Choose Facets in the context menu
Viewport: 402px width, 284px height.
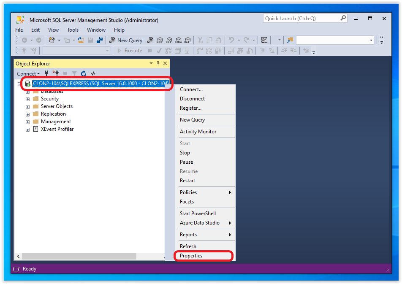[x=205, y=202]
